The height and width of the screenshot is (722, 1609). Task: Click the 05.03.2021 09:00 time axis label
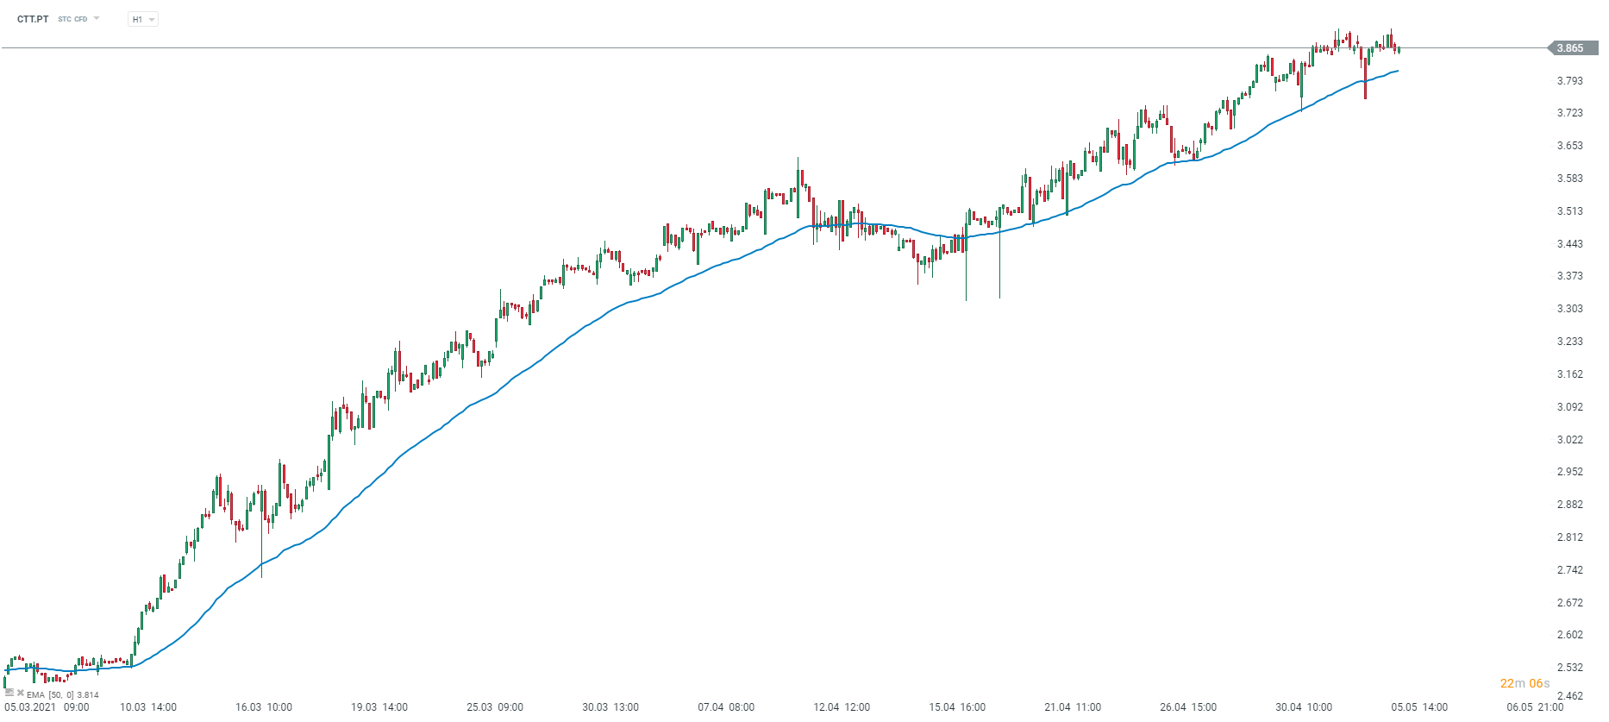tap(47, 707)
